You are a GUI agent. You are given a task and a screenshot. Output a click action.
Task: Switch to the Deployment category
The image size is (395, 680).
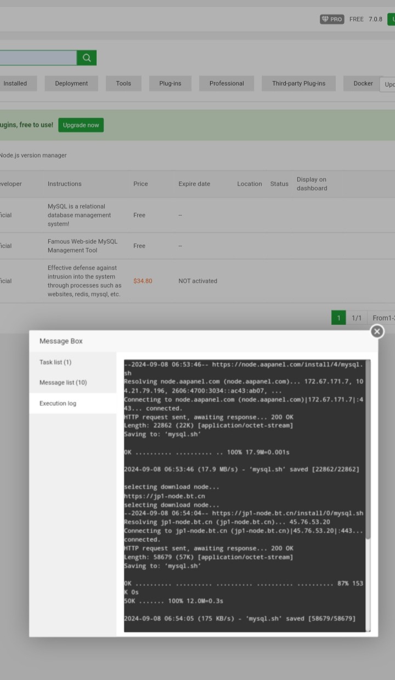point(71,83)
